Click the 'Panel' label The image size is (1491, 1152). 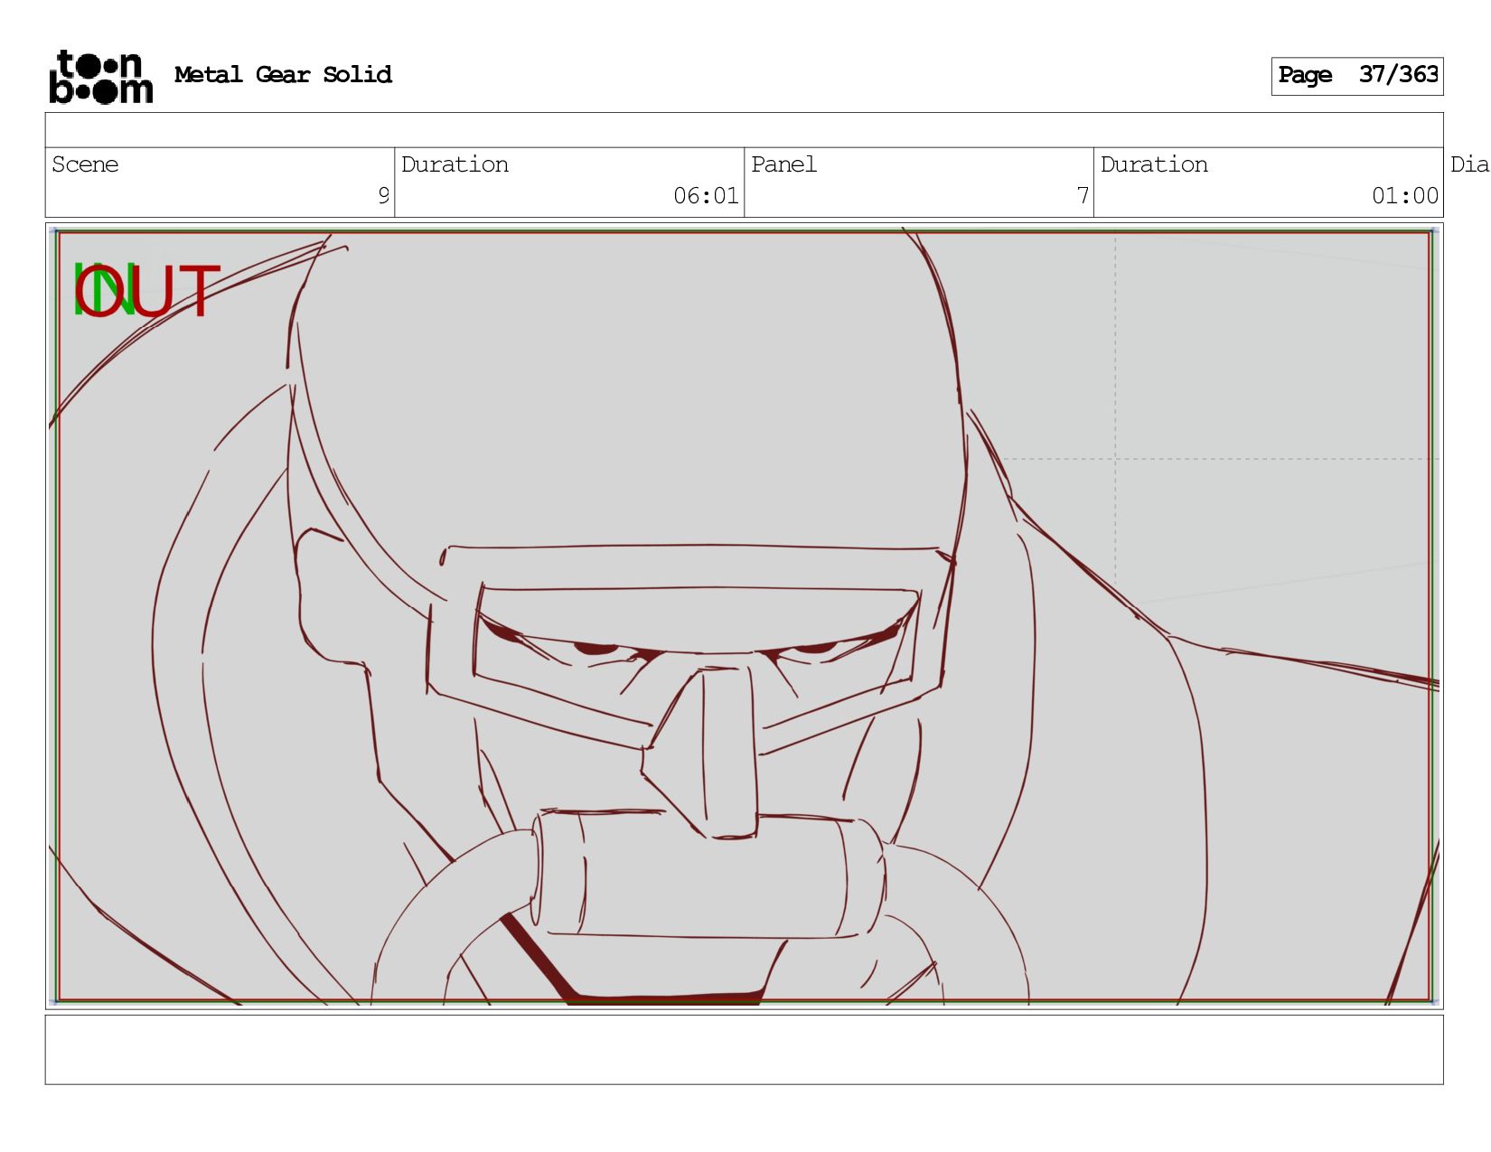click(x=783, y=164)
